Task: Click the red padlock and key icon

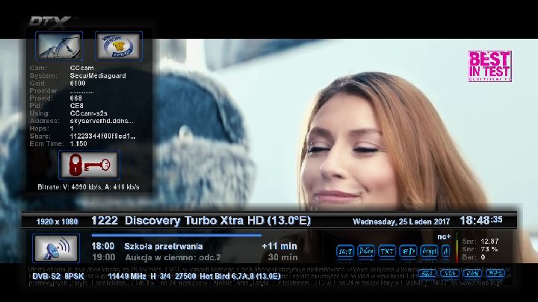Action: [90, 164]
